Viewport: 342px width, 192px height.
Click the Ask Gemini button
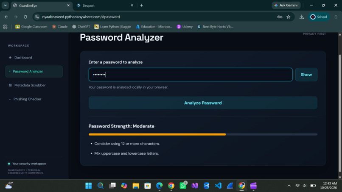[286, 5]
